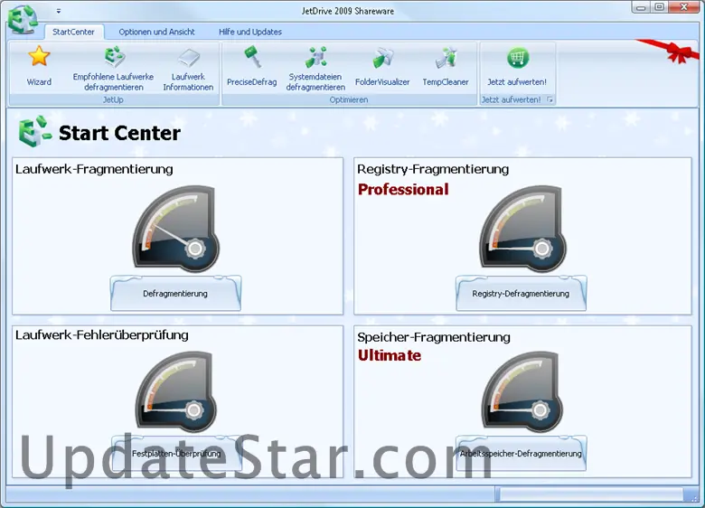Open Laufwerk Informationen icon
The image size is (705, 508).
click(x=188, y=58)
